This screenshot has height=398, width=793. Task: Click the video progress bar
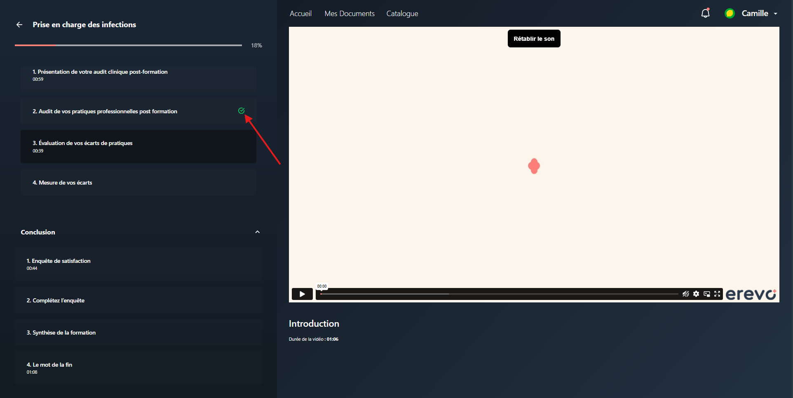click(x=499, y=294)
